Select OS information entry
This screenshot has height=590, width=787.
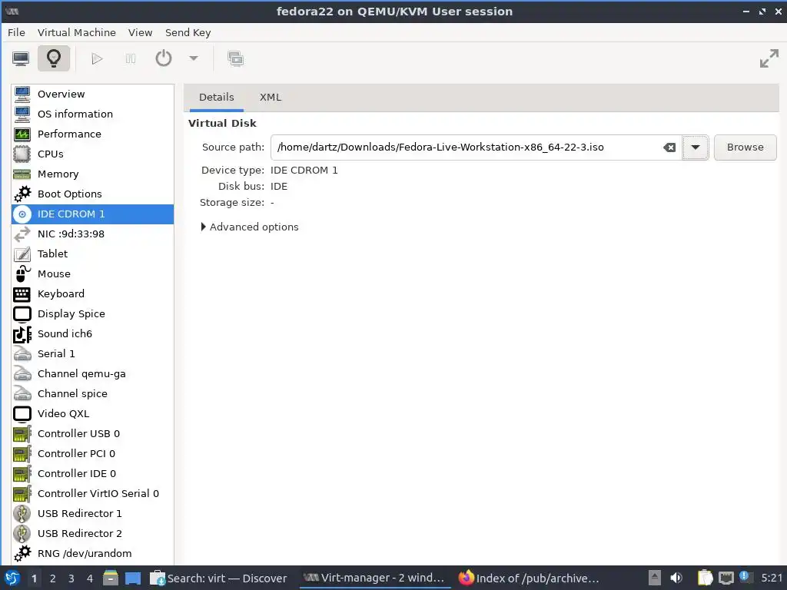[92, 114]
